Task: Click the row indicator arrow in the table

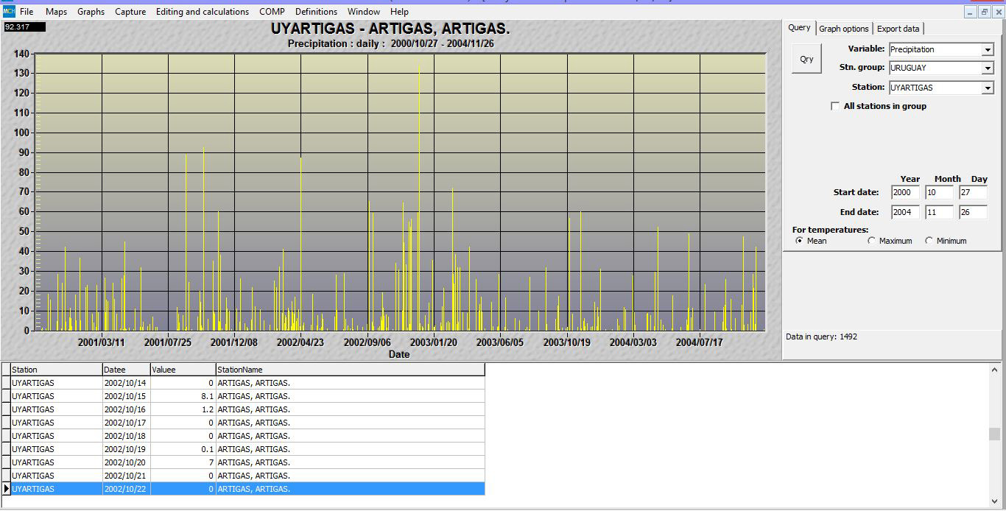Action: (6, 489)
